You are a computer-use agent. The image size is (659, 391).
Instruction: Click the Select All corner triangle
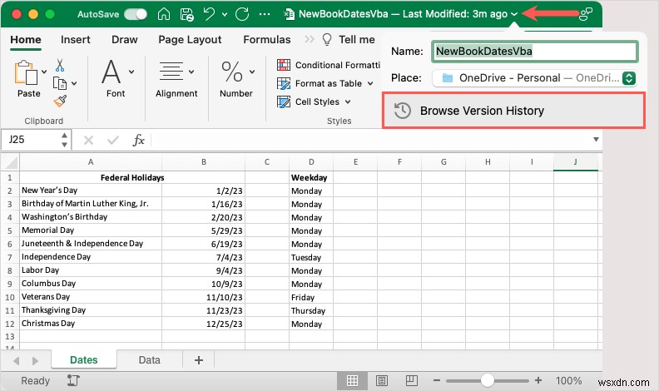pos(10,162)
